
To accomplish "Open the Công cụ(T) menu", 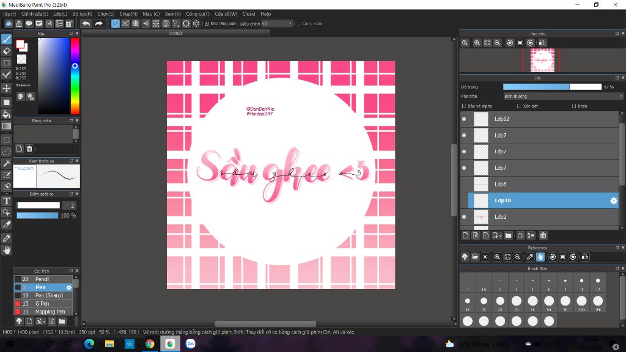I will (x=197, y=13).
